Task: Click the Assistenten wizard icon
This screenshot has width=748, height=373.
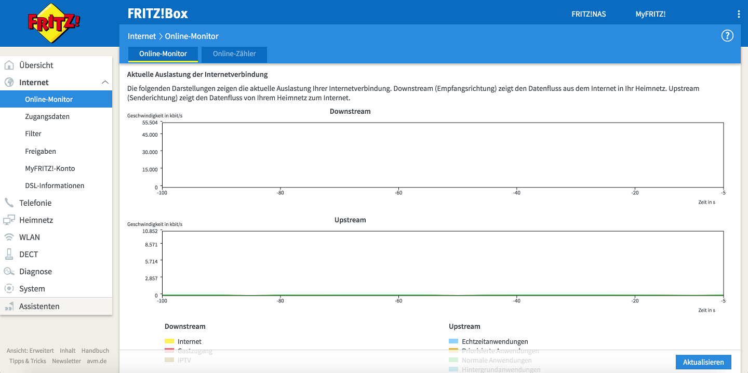Action: (x=9, y=307)
